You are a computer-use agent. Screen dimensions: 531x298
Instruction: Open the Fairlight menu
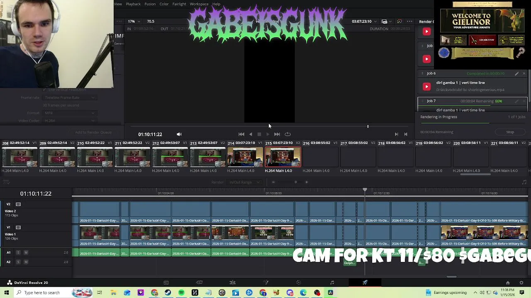pyautogui.click(x=179, y=4)
